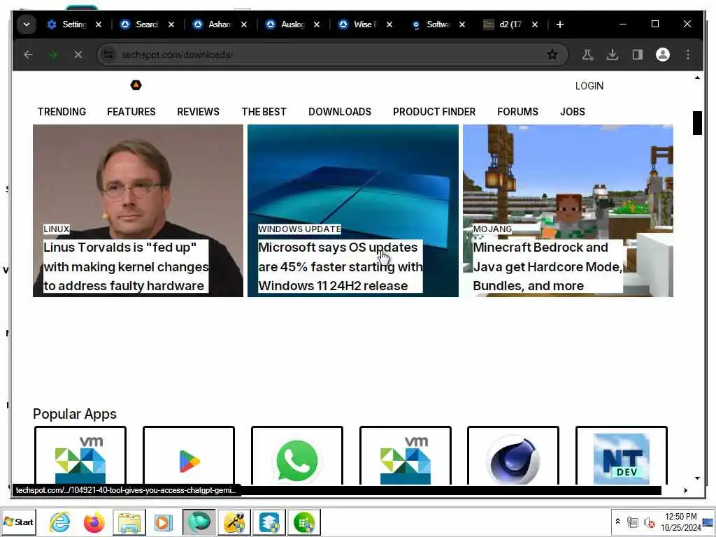Switch to the Software tab

point(431,24)
